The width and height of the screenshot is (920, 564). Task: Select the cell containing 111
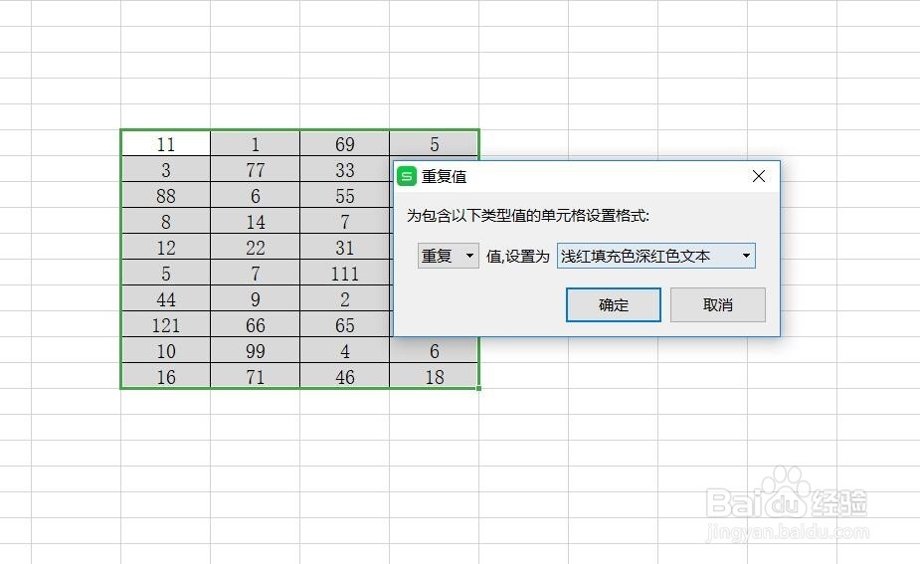(x=344, y=273)
